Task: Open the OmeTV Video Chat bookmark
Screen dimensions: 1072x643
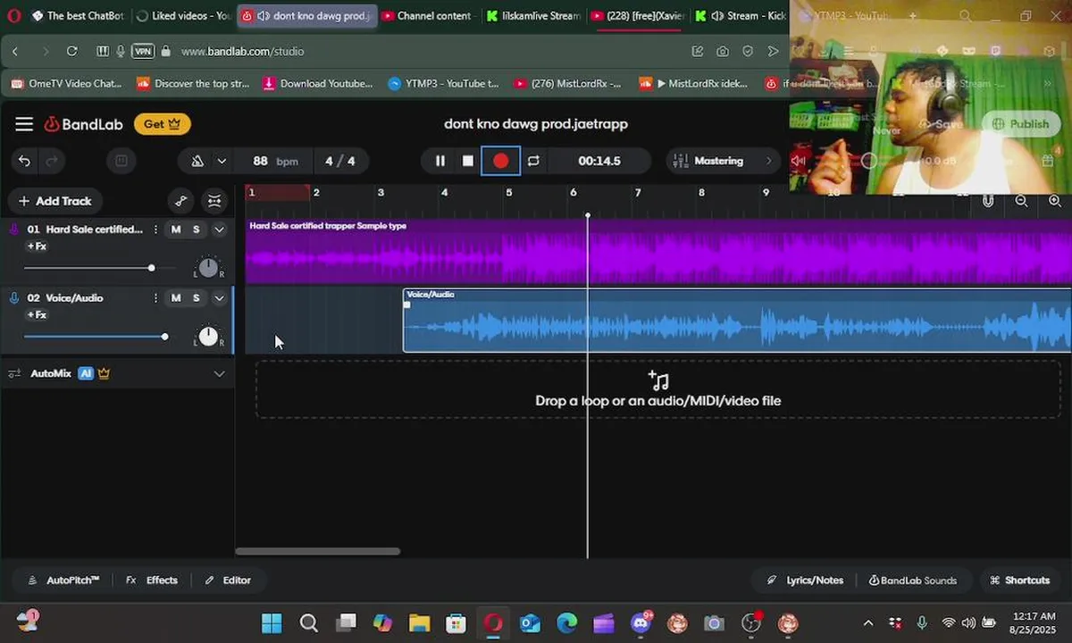Action: point(67,84)
